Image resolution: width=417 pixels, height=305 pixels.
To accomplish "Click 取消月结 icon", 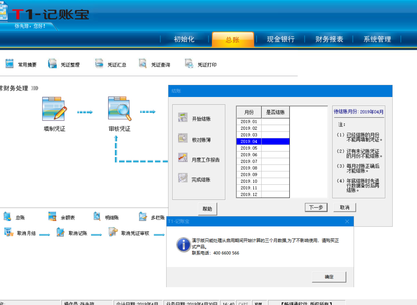I will tap(9, 232).
